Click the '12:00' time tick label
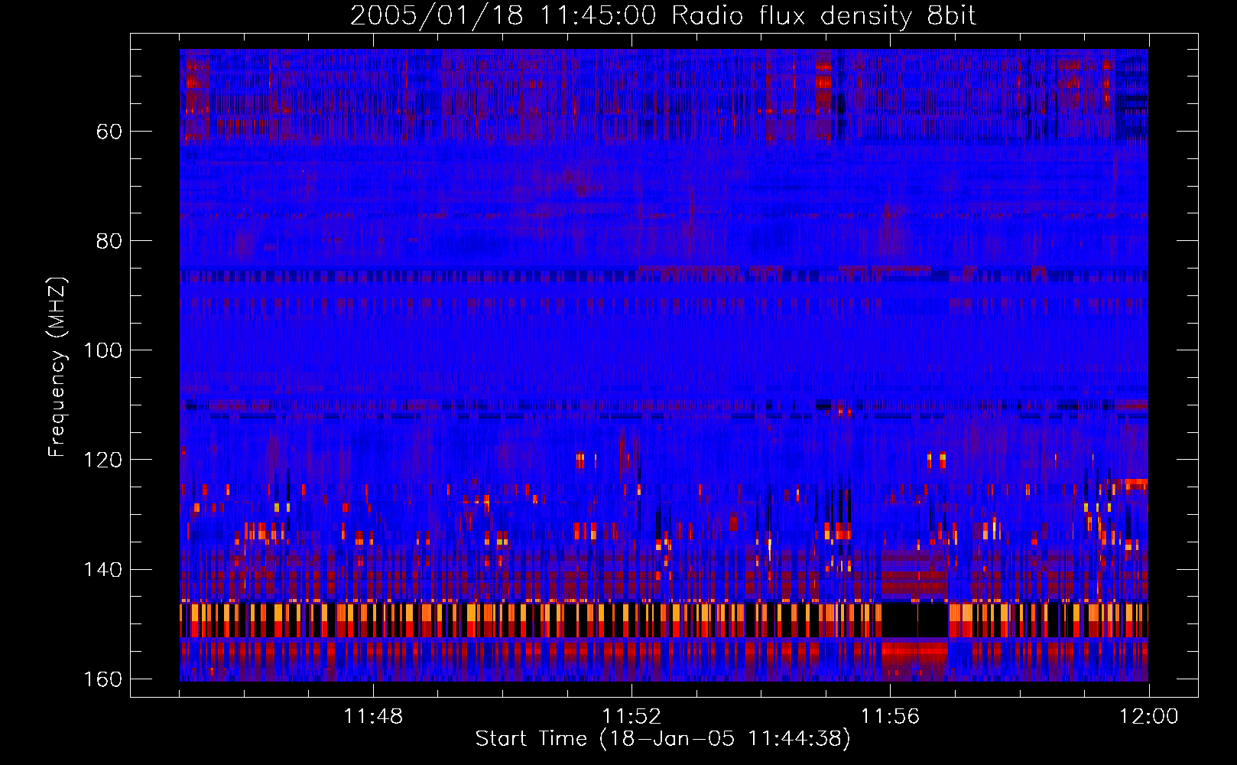1237x765 pixels. coord(1148,716)
